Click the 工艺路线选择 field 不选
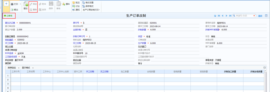 click(43, 57)
